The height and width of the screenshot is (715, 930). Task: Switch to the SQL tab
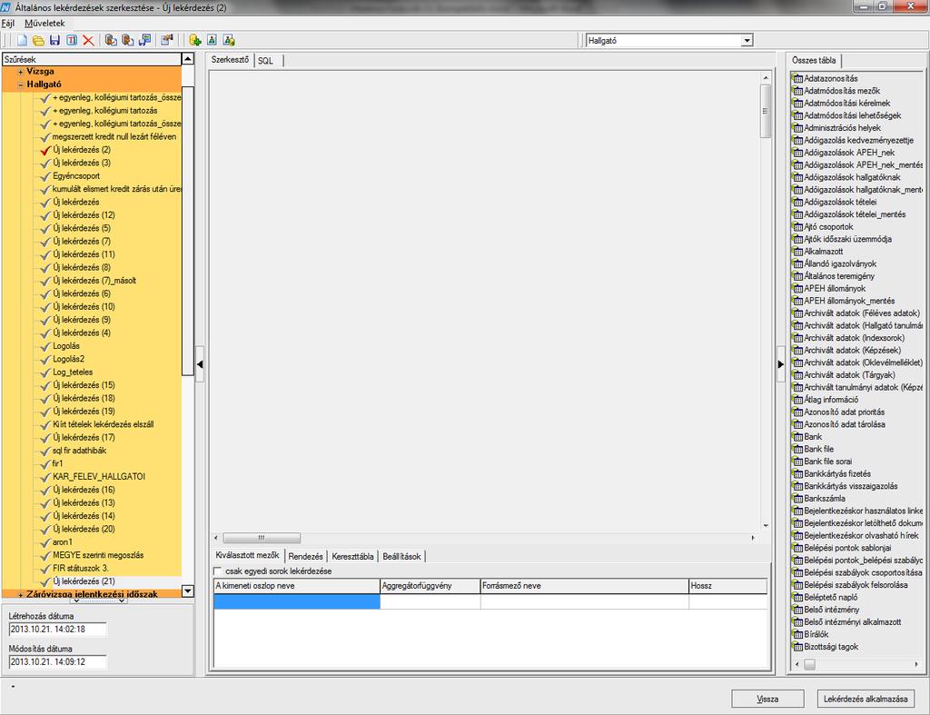coord(266,61)
